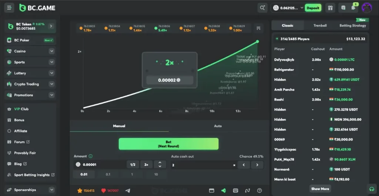The width and height of the screenshot is (379, 196).
Task: Open the Blog link
Action: point(20,164)
